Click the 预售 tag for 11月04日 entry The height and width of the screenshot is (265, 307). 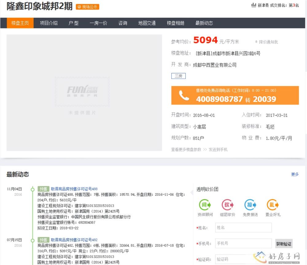coord(44,189)
